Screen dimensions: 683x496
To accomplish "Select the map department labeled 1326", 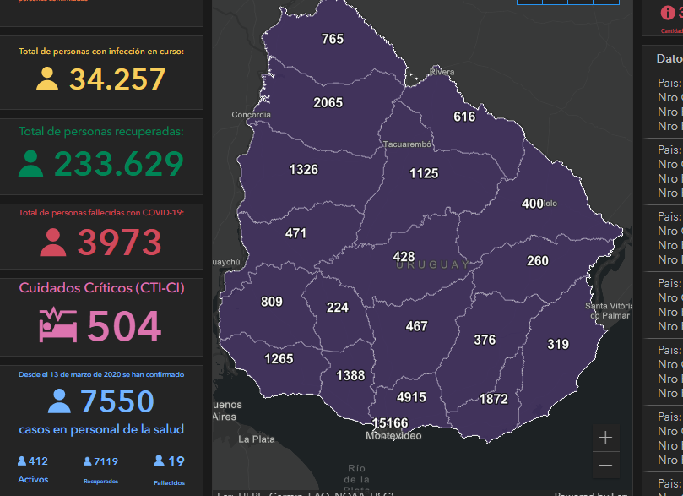I will click(304, 170).
